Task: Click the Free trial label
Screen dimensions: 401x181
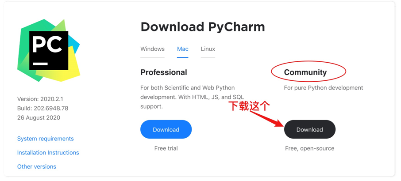Action: [x=166, y=148]
